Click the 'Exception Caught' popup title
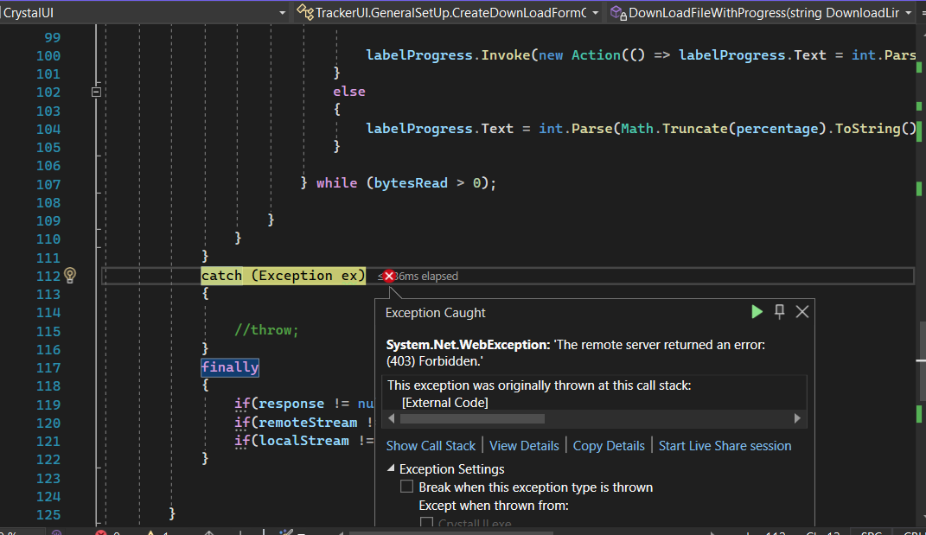 tap(435, 313)
